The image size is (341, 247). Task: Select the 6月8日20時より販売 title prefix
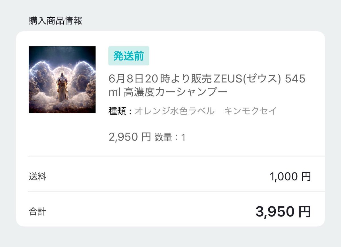160,79
